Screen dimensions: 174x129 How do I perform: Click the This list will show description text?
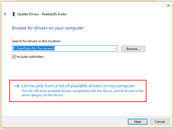click(x=83, y=91)
